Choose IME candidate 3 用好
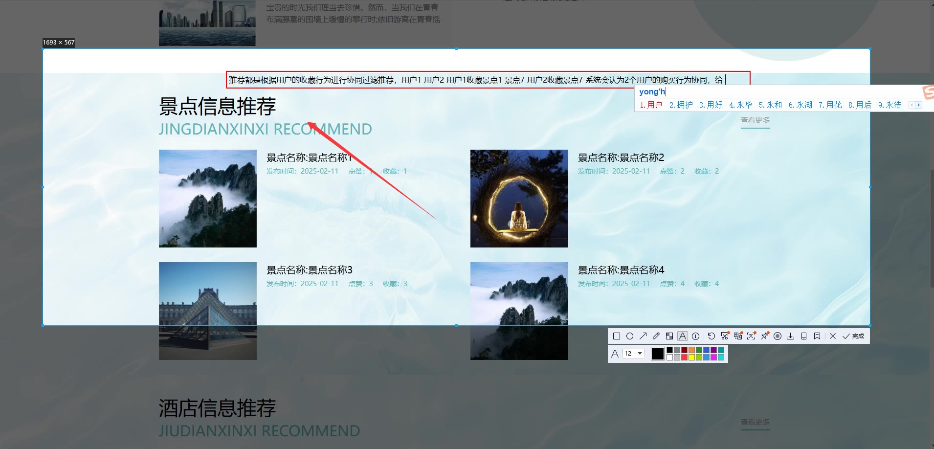 point(711,105)
